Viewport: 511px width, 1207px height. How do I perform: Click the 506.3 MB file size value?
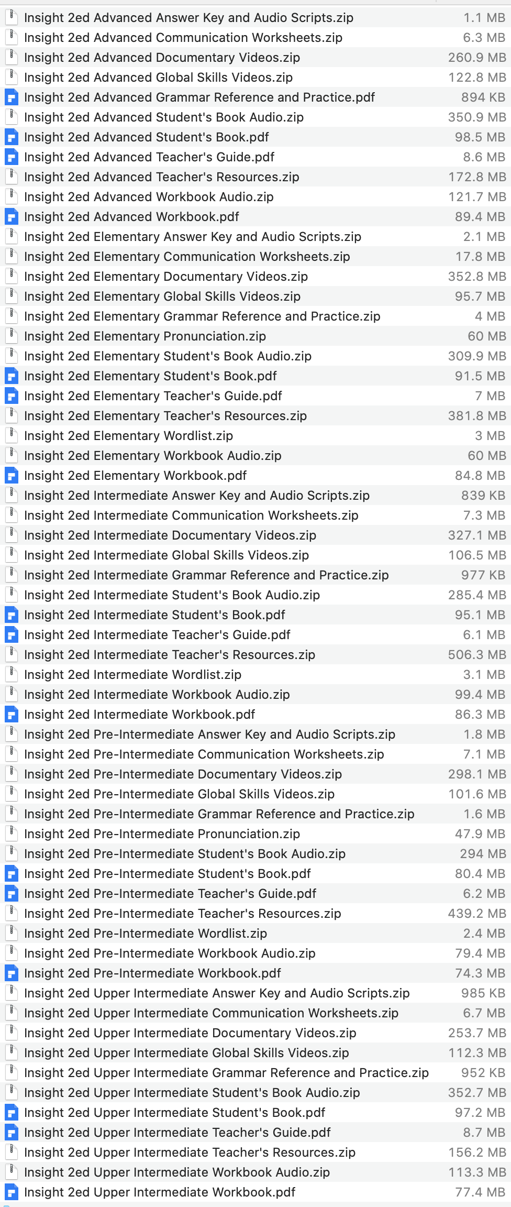tap(477, 654)
